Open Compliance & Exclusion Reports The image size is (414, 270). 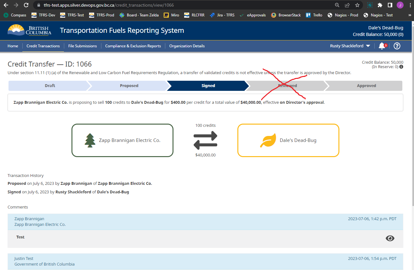click(133, 46)
